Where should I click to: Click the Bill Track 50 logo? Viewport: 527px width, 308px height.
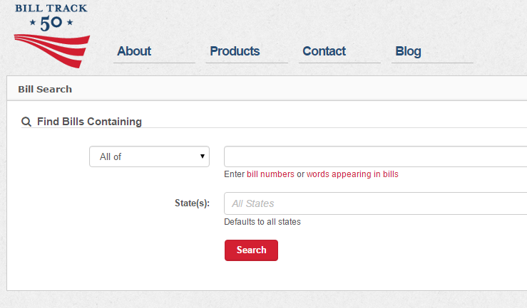coord(51,34)
